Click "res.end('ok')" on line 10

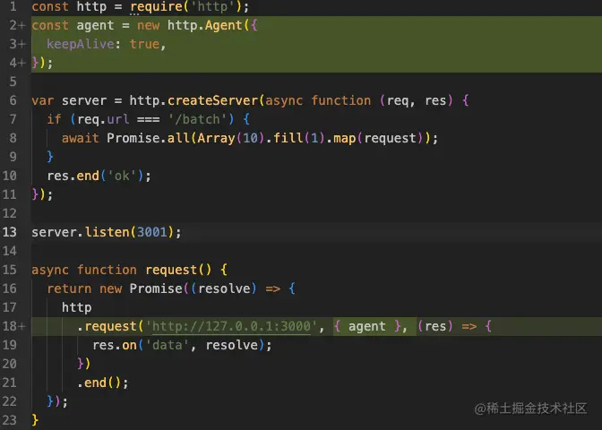point(95,176)
